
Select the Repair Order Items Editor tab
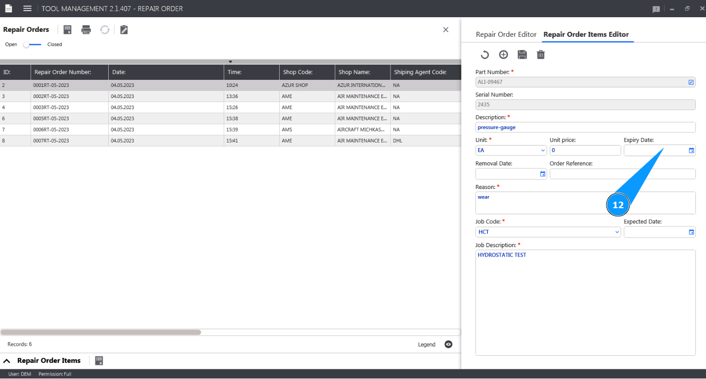pyautogui.click(x=586, y=34)
